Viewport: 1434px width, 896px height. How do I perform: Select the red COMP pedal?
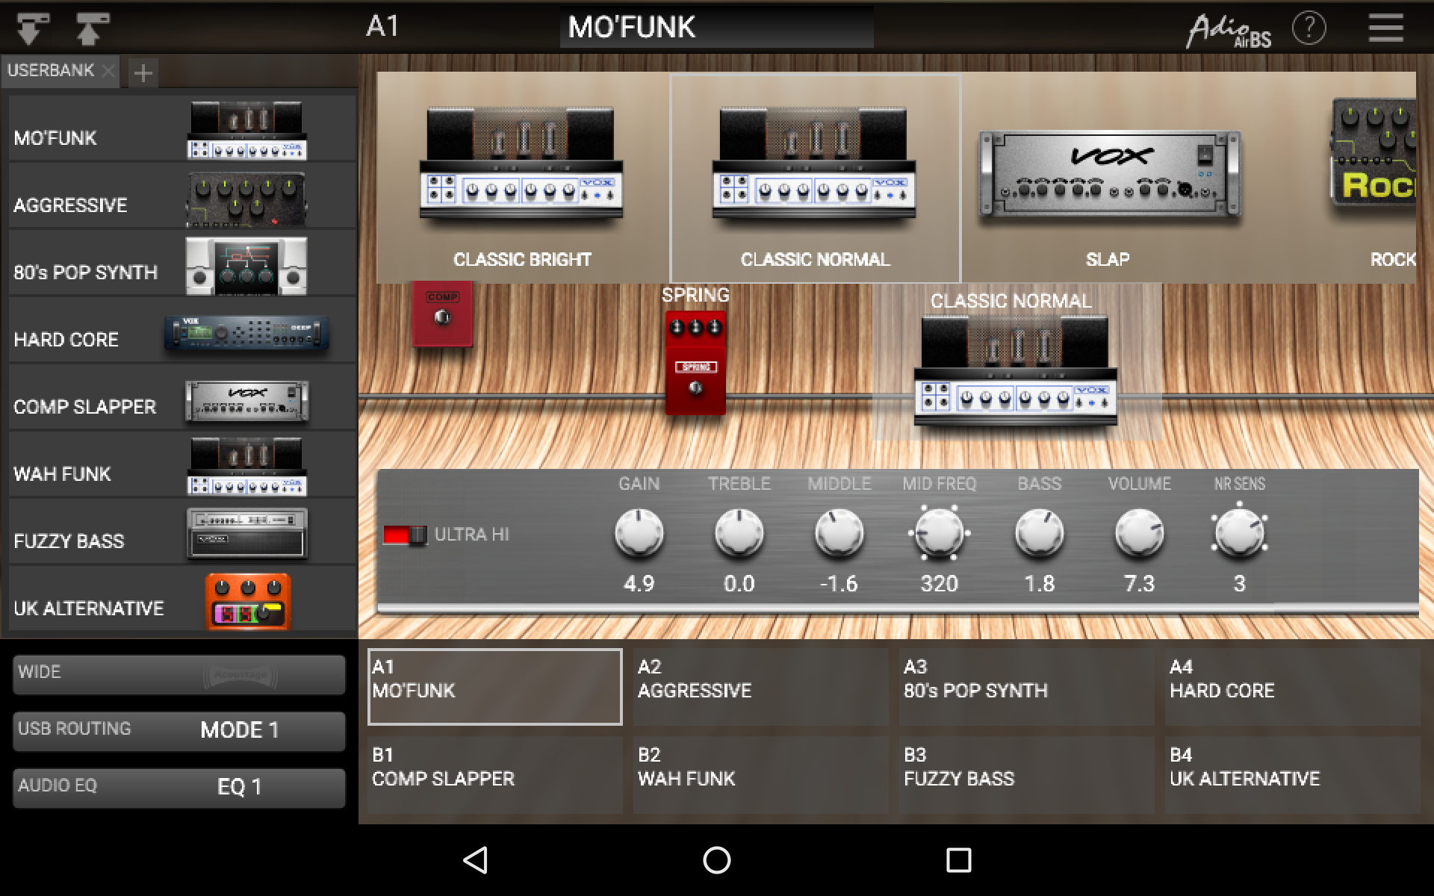point(442,314)
